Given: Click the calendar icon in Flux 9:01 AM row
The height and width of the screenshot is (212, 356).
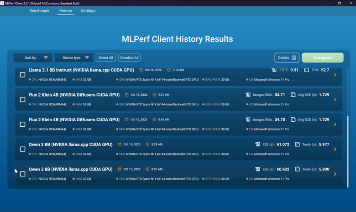Looking at the screenshot, I should click(x=127, y=94).
